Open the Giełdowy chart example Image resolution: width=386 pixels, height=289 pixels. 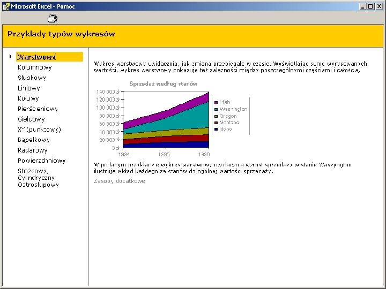tap(31, 119)
